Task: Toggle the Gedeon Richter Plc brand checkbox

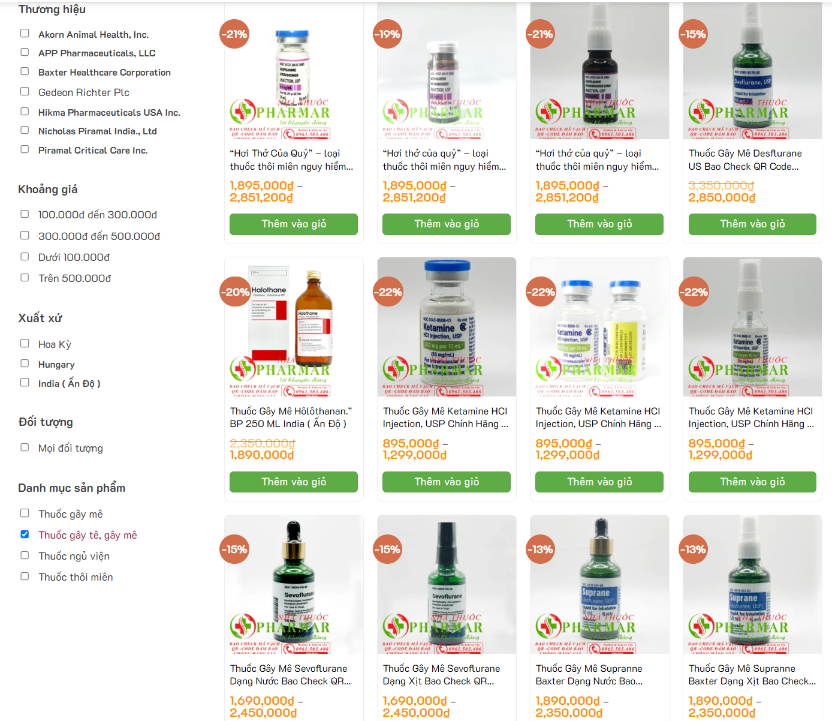Action: click(x=25, y=91)
